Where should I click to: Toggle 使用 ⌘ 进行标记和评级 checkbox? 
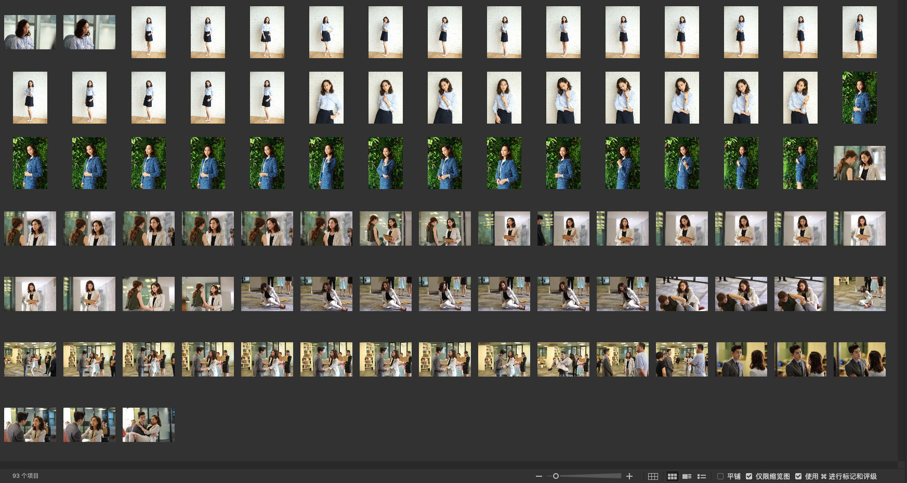(x=798, y=476)
